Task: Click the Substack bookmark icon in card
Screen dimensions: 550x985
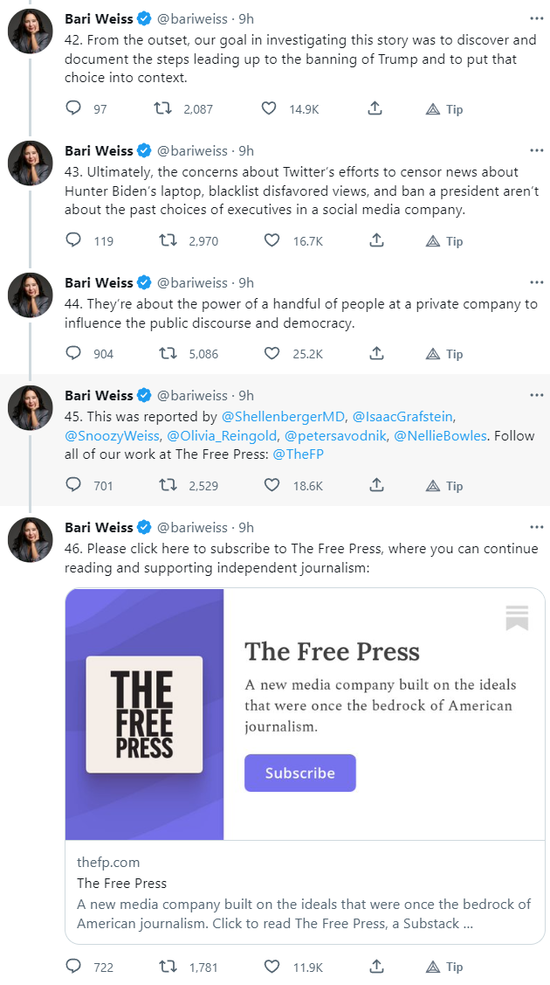Action: (517, 618)
